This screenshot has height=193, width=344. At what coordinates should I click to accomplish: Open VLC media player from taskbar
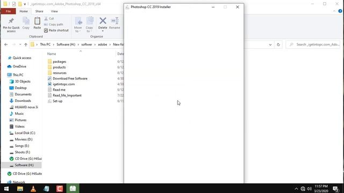click(x=33, y=188)
